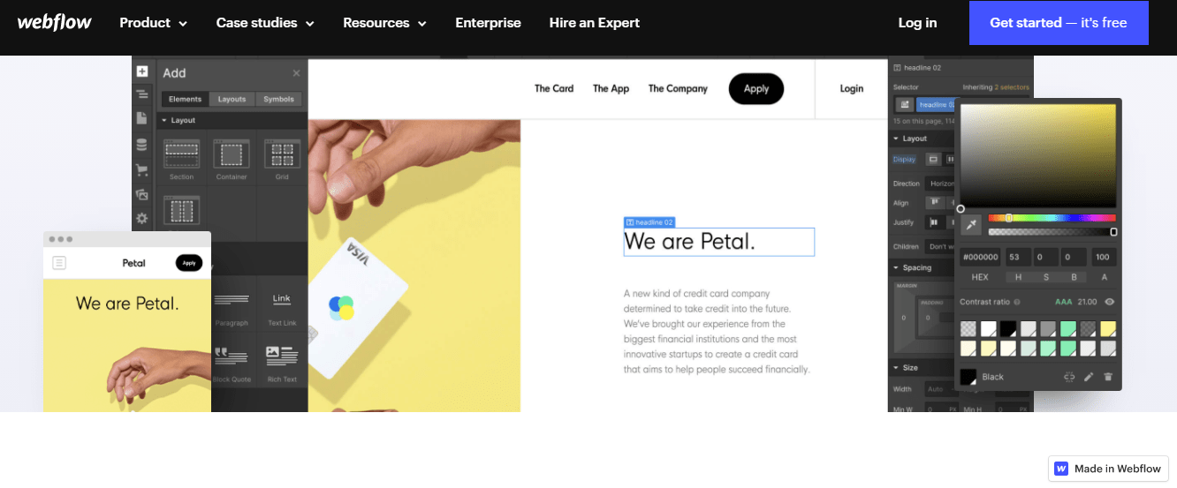
Task: Click the Log in link
Action: [917, 23]
